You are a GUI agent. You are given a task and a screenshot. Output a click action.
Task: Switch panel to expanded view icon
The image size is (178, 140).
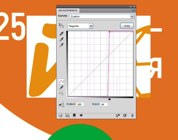click(67, 115)
